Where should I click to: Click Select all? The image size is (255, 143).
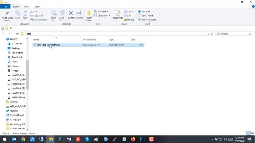(144, 12)
